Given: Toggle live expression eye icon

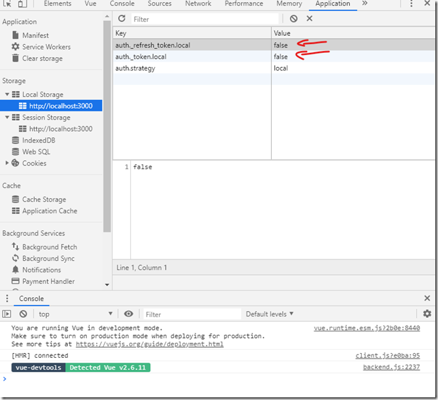Looking at the screenshot, I should (128, 314).
